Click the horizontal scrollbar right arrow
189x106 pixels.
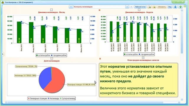[x=179, y=102]
